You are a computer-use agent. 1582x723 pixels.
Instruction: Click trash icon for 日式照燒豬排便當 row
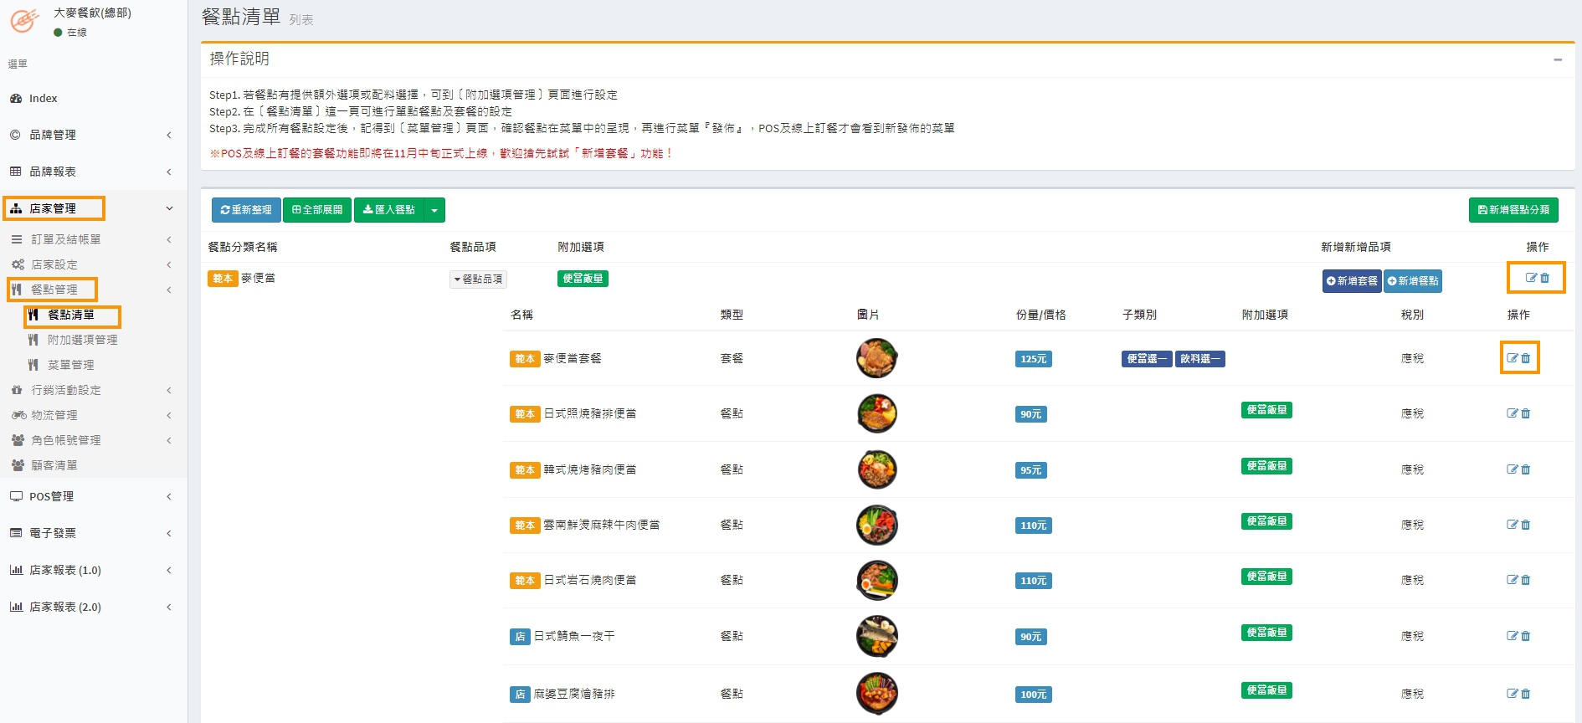pyautogui.click(x=1526, y=413)
